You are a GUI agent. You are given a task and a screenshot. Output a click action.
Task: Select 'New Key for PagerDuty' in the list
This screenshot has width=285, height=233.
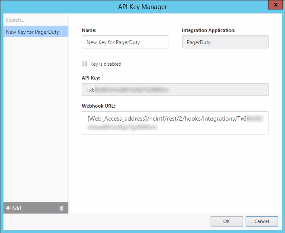[36, 32]
